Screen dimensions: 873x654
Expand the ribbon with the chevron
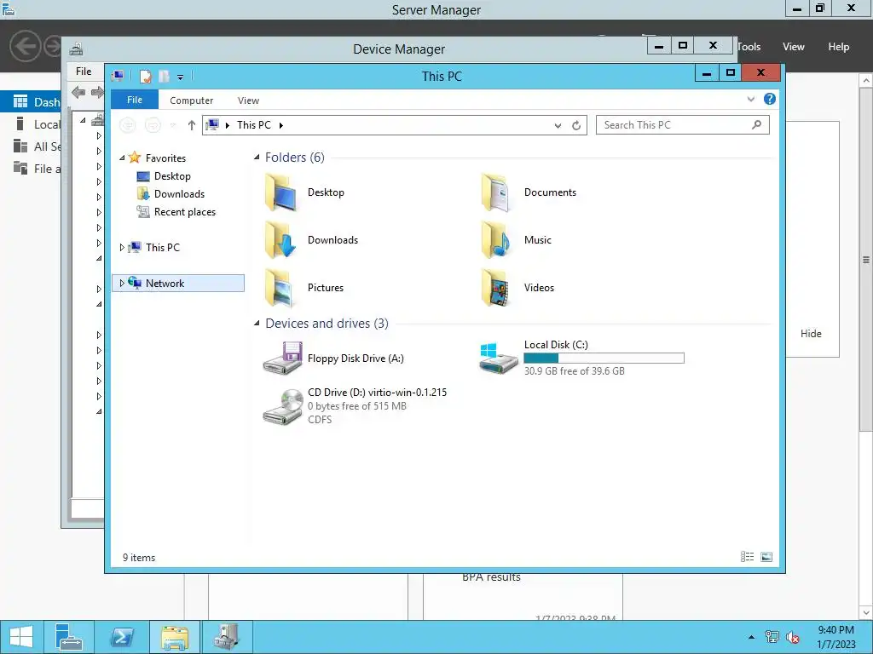750,99
